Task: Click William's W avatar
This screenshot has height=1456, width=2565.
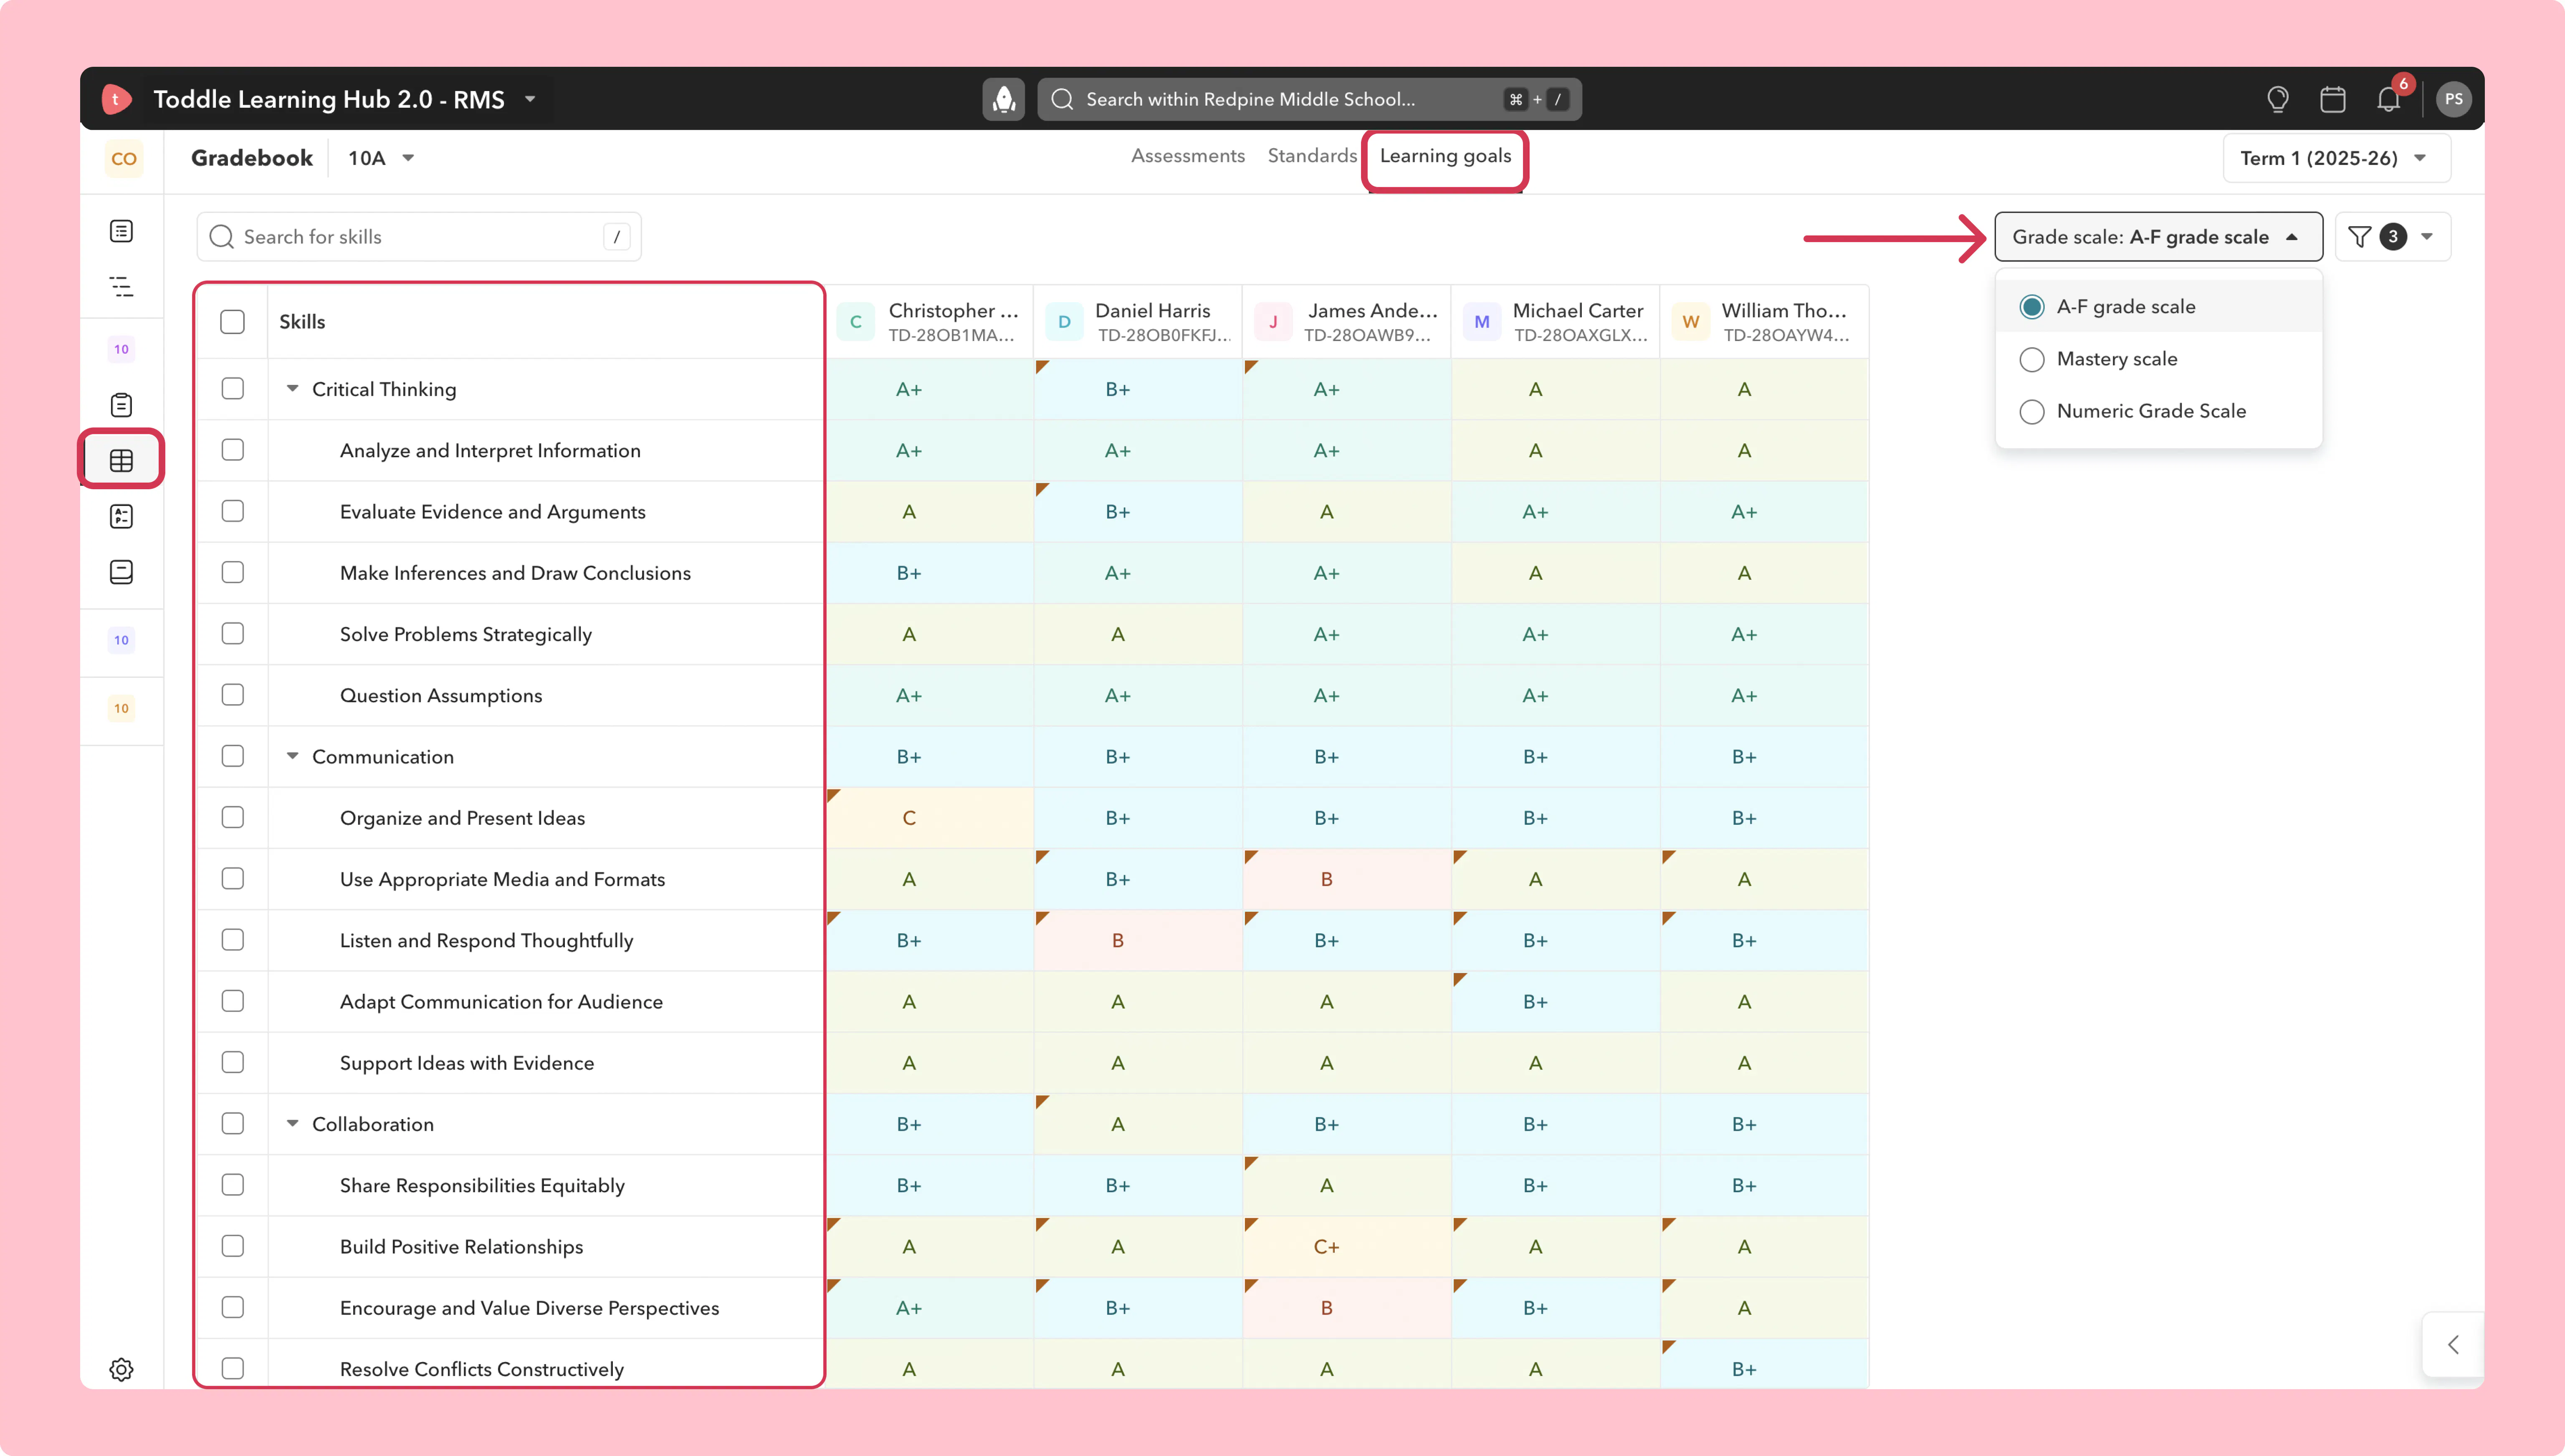Action: (x=1691, y=322)
